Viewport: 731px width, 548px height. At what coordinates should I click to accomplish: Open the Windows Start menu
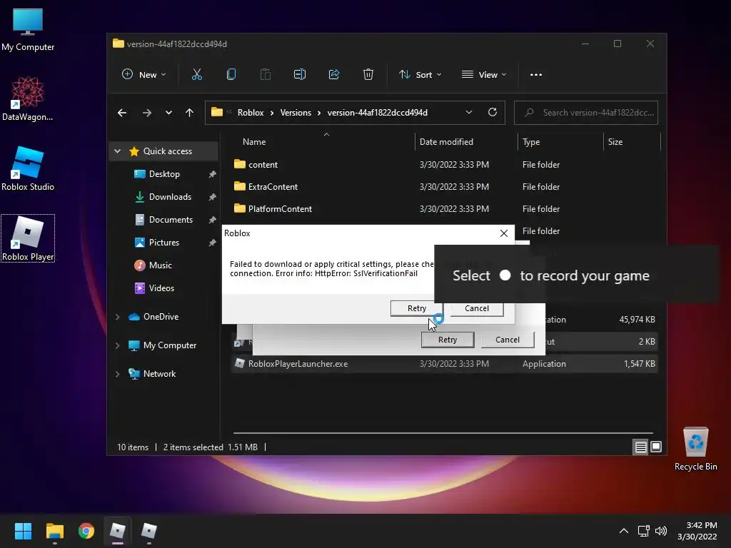(x=23, y=531)
